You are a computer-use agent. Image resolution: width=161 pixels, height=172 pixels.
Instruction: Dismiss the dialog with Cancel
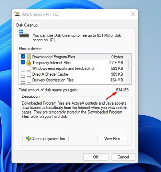(123, 157)
